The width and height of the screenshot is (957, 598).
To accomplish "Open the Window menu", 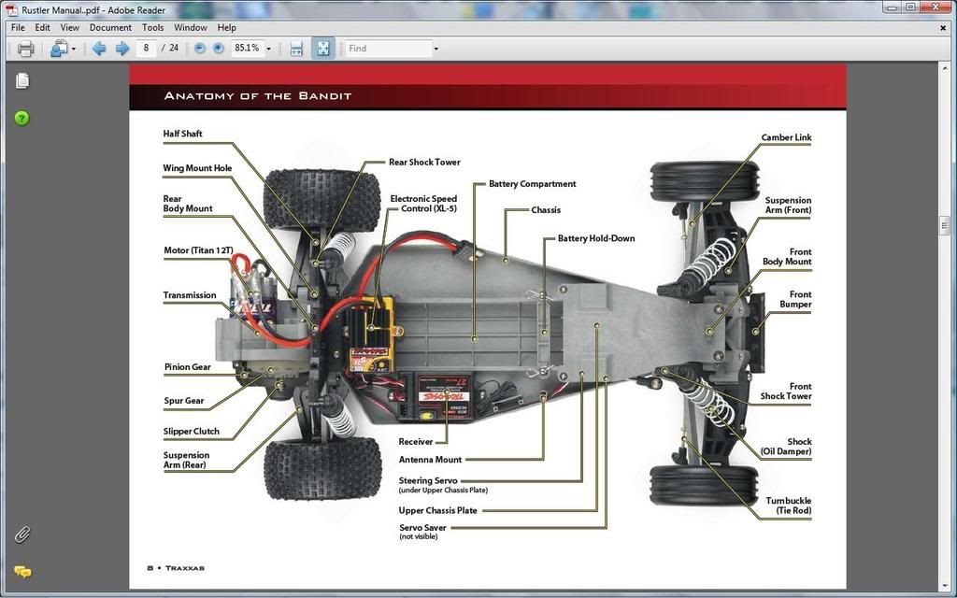I will (x=191, y=27).
